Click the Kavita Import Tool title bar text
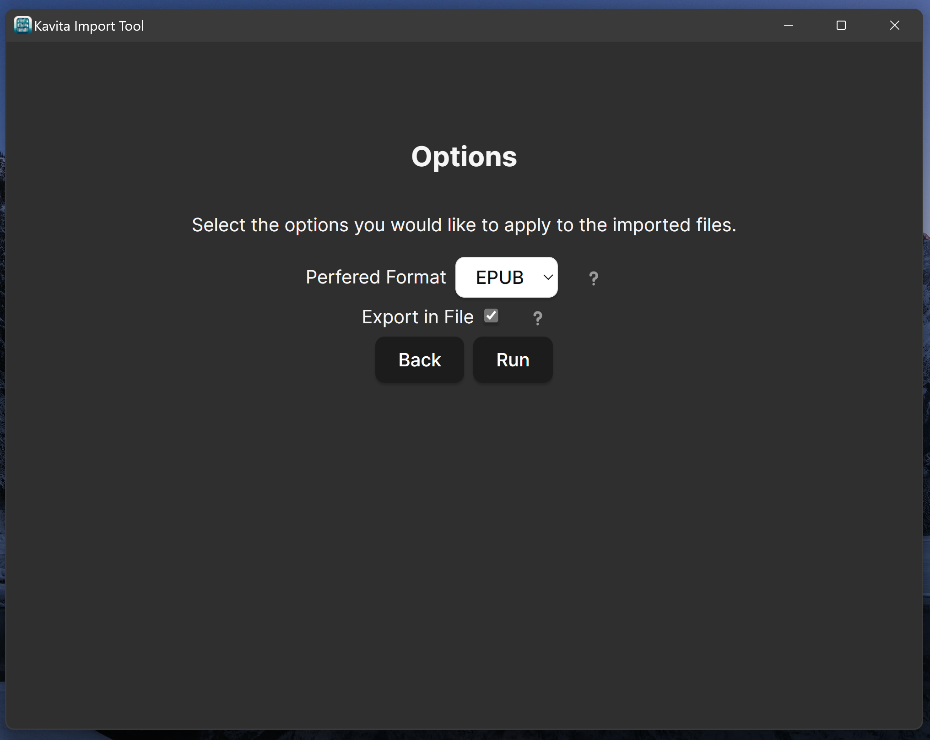 [90, 26]
